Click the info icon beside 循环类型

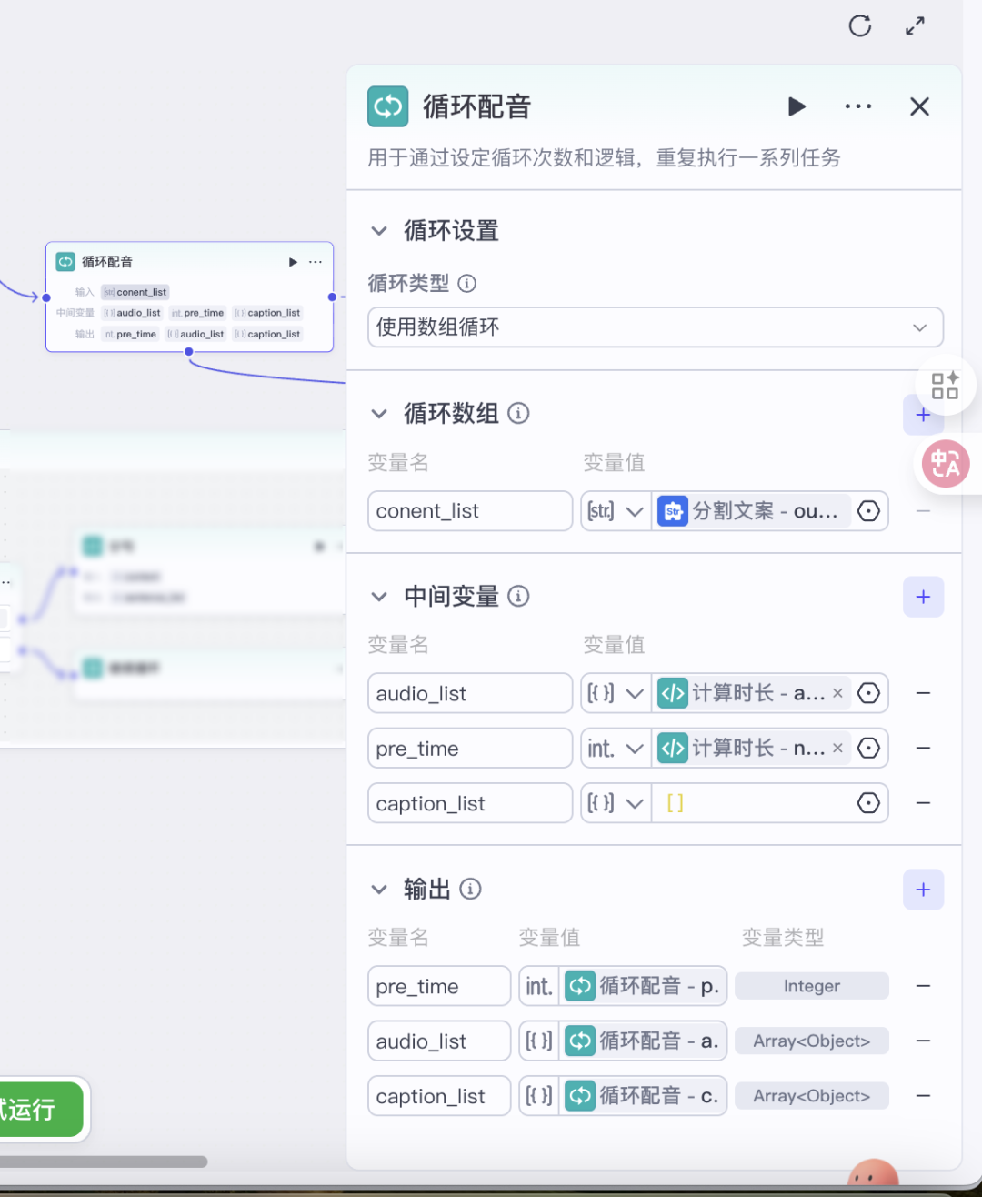pos(466,283)
